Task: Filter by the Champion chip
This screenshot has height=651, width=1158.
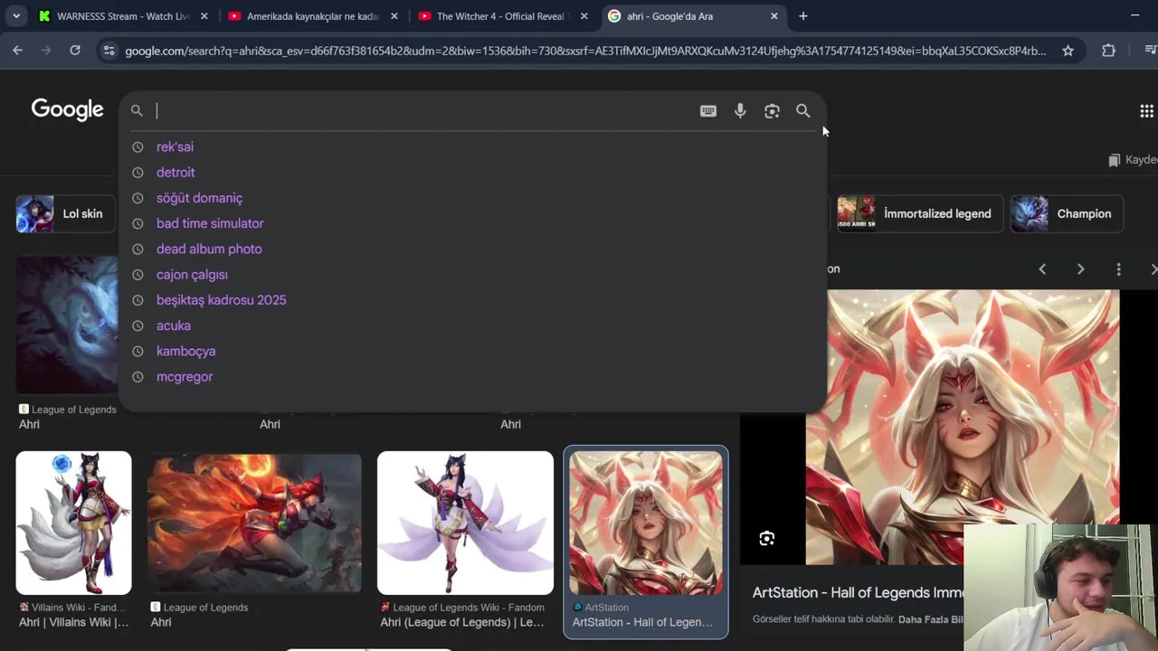Action: tap(1067, 214)
